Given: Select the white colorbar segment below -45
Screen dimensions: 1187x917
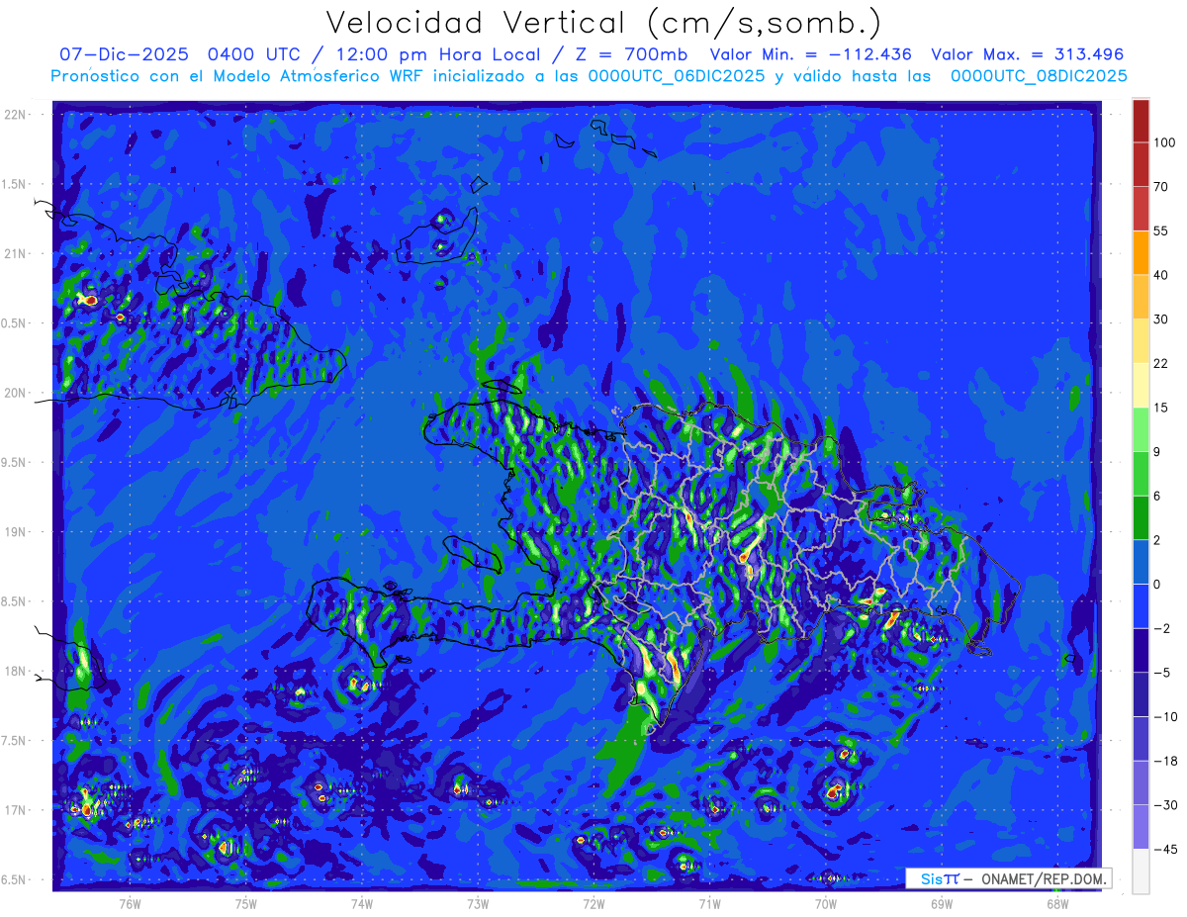Looking at the screenshot, I should (x=1141, y=871).
